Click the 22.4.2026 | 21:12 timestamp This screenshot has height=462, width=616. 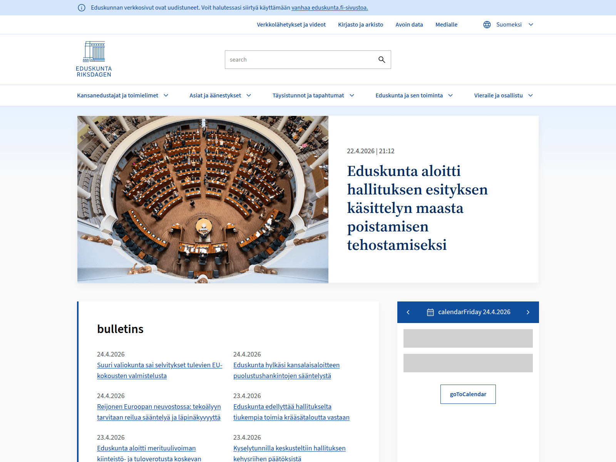click(x=371, y=151)
